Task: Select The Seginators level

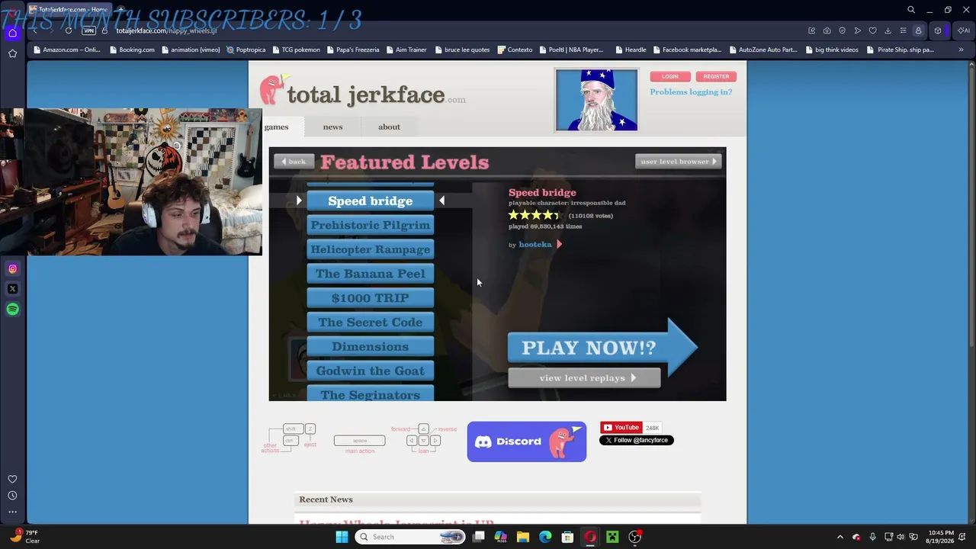Action: (370, 394)
